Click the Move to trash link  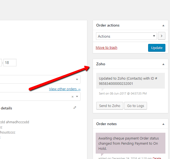point(106,48)
